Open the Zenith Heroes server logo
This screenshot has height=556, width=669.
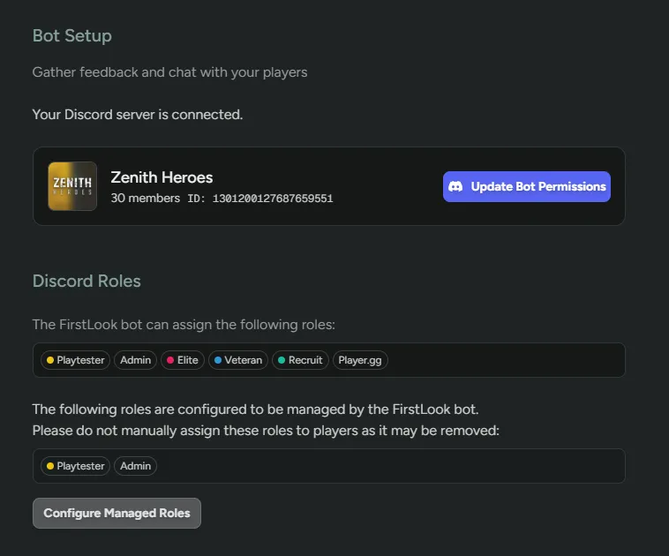tap(72, 186)
